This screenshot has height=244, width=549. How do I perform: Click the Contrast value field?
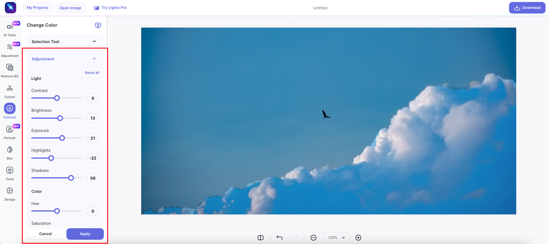pos(93,98)
